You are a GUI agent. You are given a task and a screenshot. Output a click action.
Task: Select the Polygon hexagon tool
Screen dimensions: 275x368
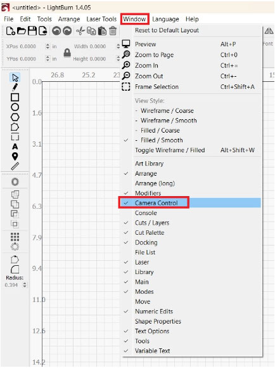point(15,117)
